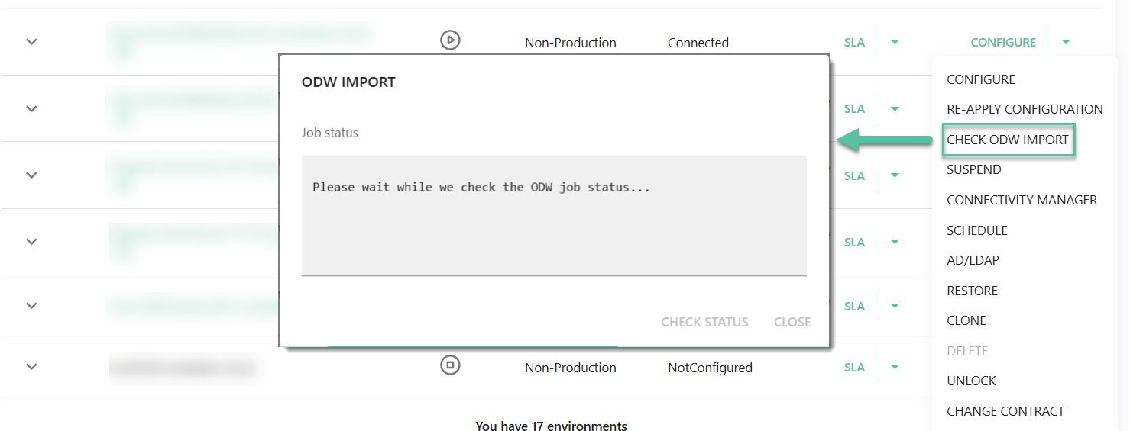
Task: Click SLA in the second environment row
Action: point(854,109)
